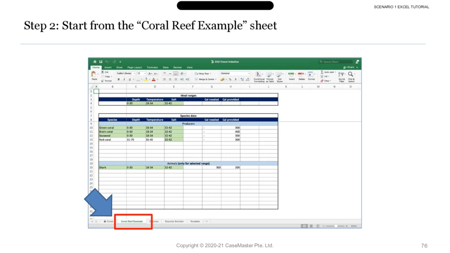Click the Delete cells icon
Image resolution: width=450 pixels, height=253 pixels.
click(301, 75)
